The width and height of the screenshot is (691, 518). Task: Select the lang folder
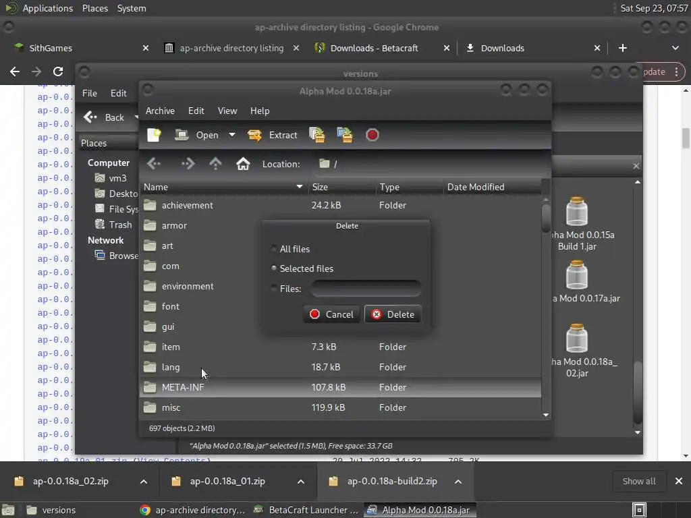(x=171, y=368)
